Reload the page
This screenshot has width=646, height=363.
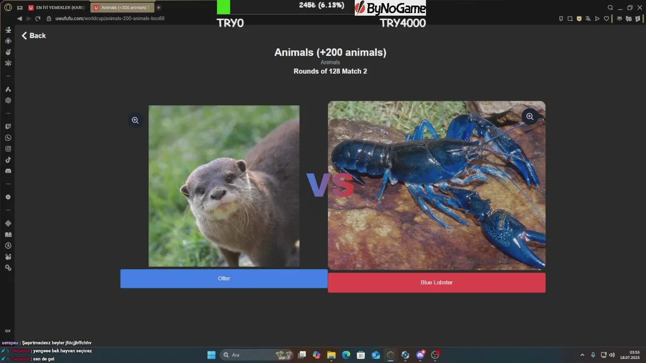[38, 19]
